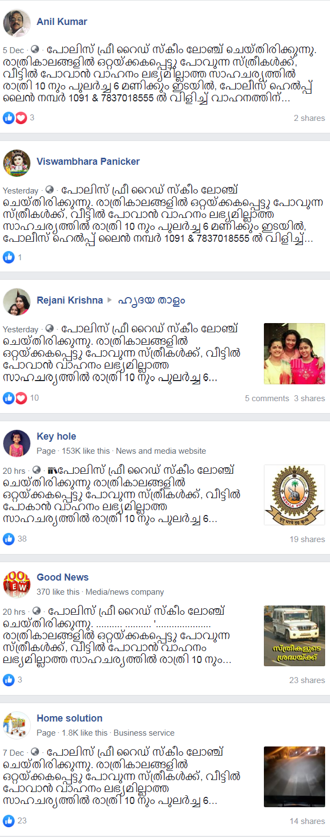The width and height of the screenshot is (330, 837).
Task: Open the police jeep thumbnail image
Action: tap(294, 636)
